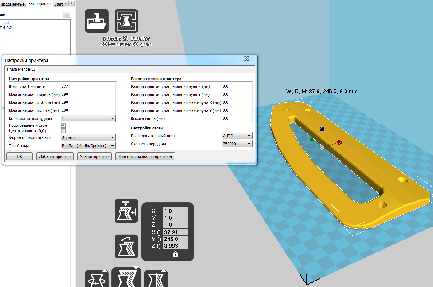Click the Максимальная ширина input field
Screen dimensions: 433x287
(88, 95)
